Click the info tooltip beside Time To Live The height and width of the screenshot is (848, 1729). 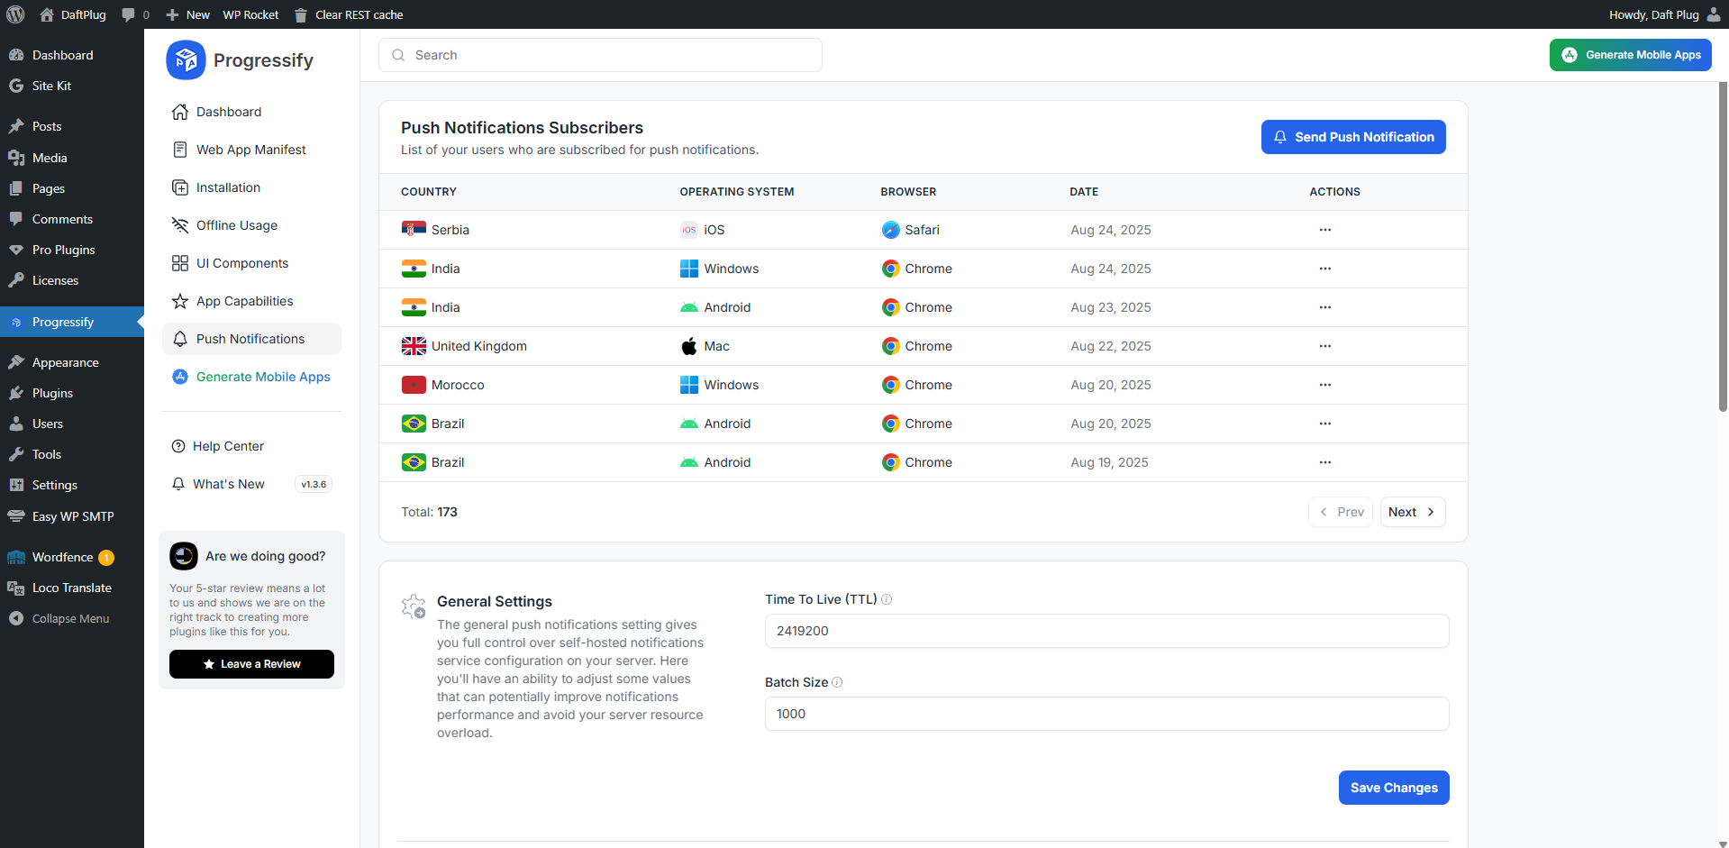pyautogui.click(x=887, y=599)
